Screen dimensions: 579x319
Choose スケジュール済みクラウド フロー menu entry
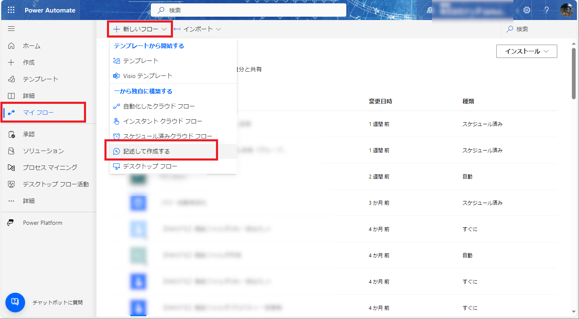pyautogui.click(x=173, y=136)
